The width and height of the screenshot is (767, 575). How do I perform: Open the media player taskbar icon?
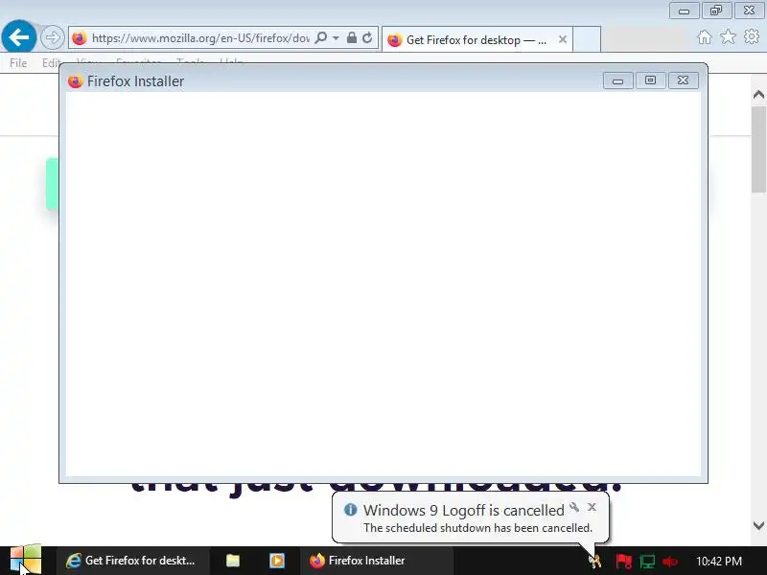pyautogui.click(x=277, y=561)
